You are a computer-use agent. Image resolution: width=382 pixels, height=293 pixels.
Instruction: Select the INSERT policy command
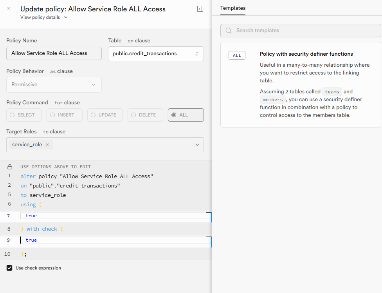(65, 115)
